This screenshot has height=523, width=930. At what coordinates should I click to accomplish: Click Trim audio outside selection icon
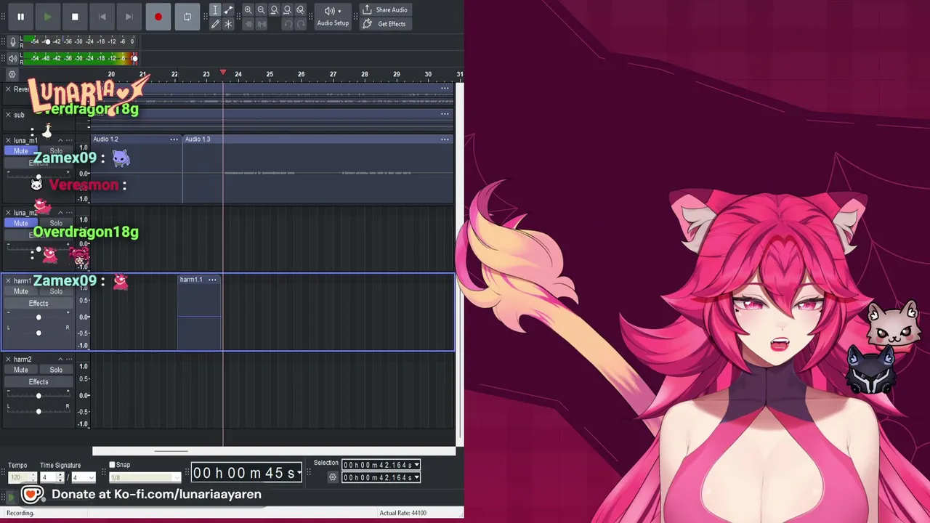pyautogui.click(x=248, y=24)
